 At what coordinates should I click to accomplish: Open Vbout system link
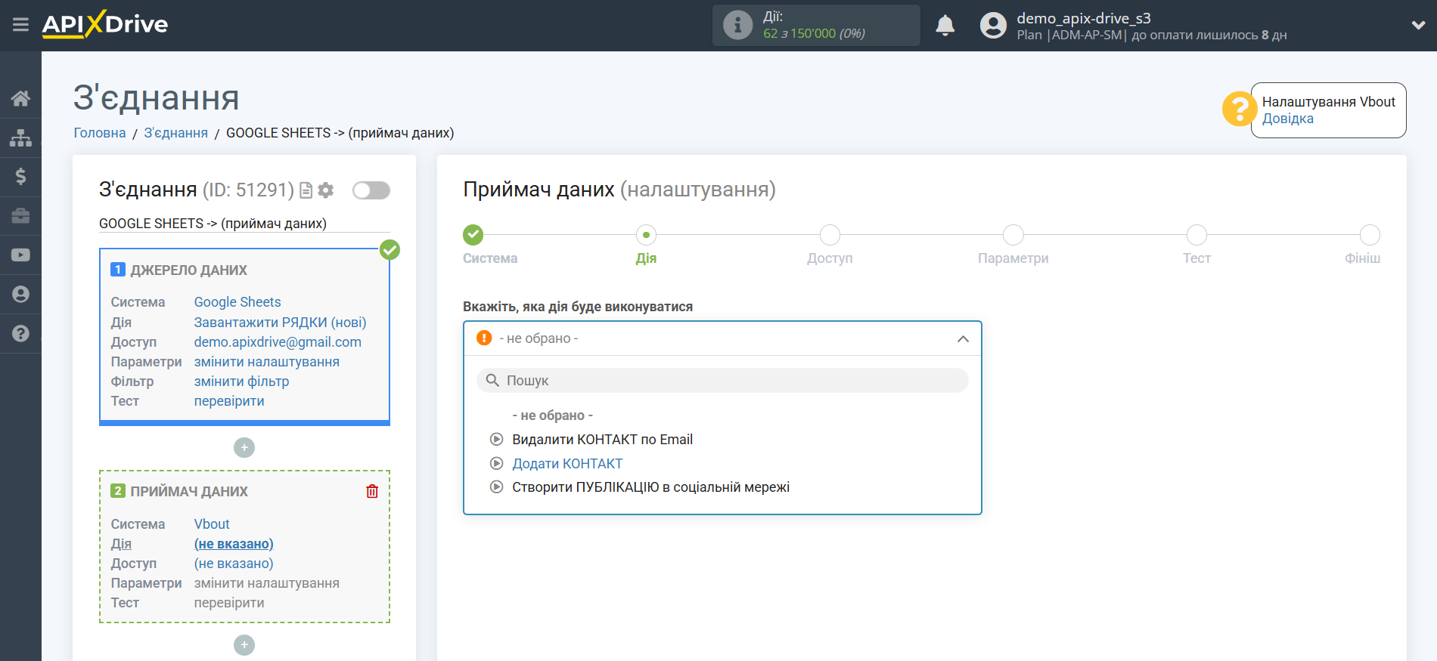pos(212,524)
